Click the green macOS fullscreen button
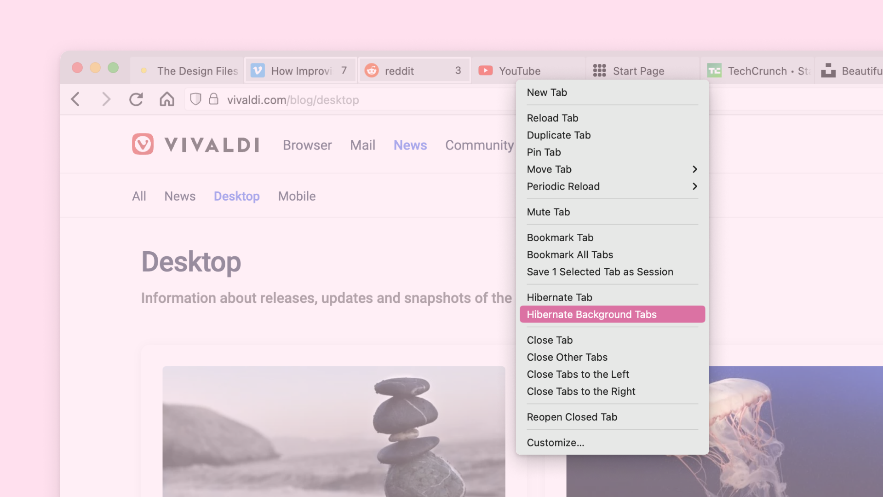 pyautogui.click(x=113, y=68)
